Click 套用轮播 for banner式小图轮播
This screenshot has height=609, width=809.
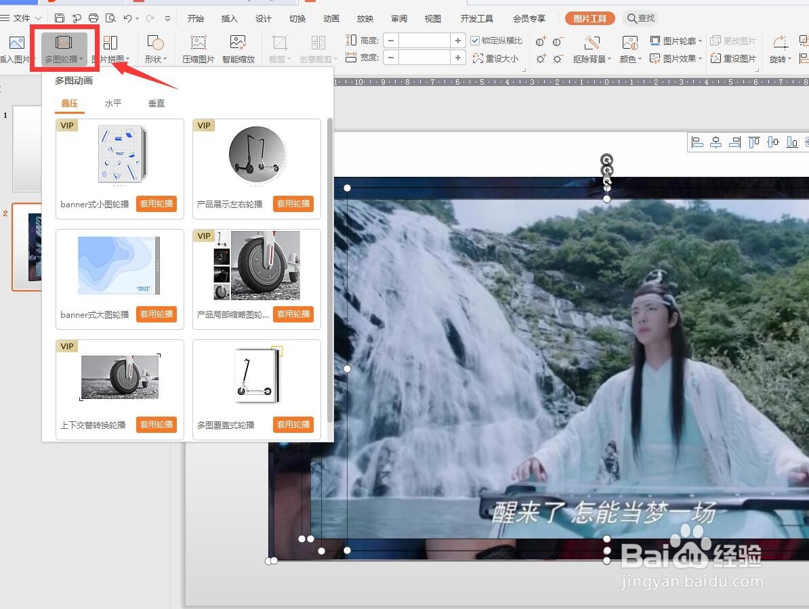coord(157,204)
